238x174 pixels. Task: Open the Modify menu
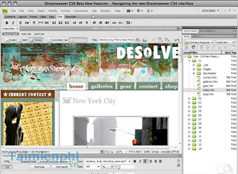pyautogui.click(x=53, y=11)
